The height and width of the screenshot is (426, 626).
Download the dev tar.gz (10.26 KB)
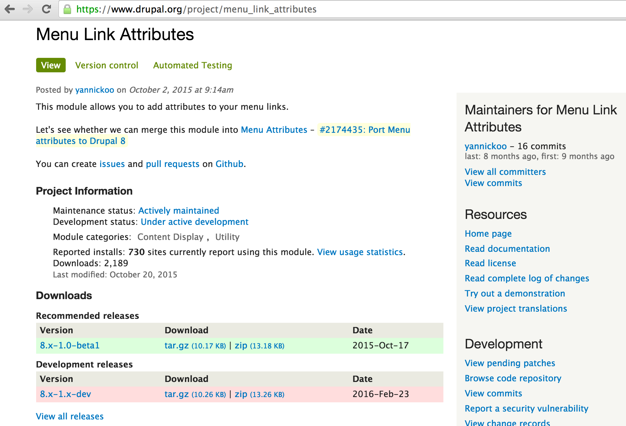click(x=195, y=394)
